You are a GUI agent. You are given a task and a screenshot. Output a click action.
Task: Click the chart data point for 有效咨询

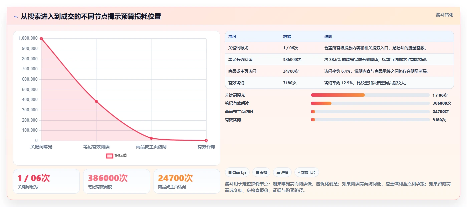206,140
